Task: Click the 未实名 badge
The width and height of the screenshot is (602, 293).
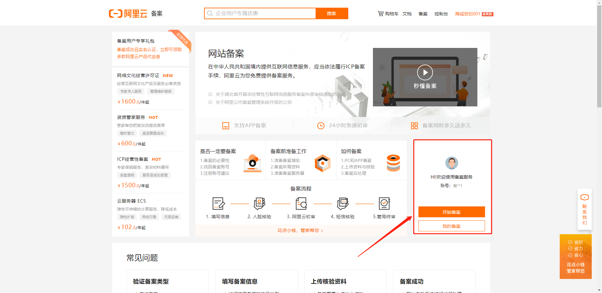Action: point(487,14)
